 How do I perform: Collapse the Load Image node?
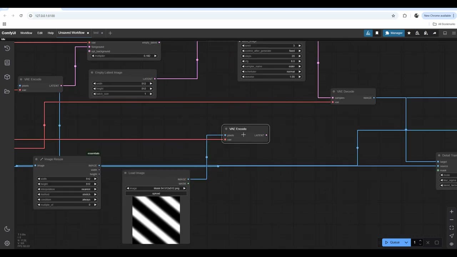click(x=125, y=173)
